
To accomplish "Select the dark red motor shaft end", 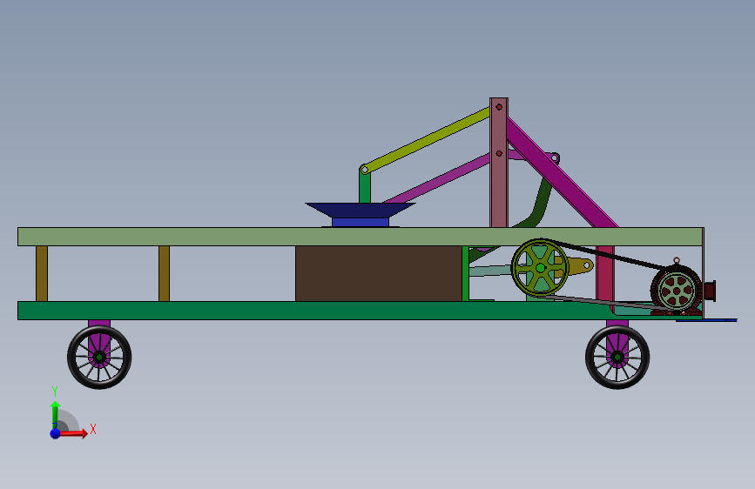I will point(711,291).
